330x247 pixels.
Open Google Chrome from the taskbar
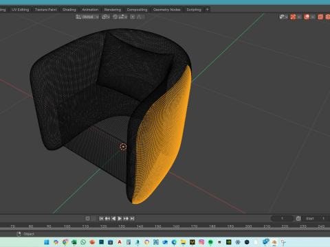coord(65,242)
